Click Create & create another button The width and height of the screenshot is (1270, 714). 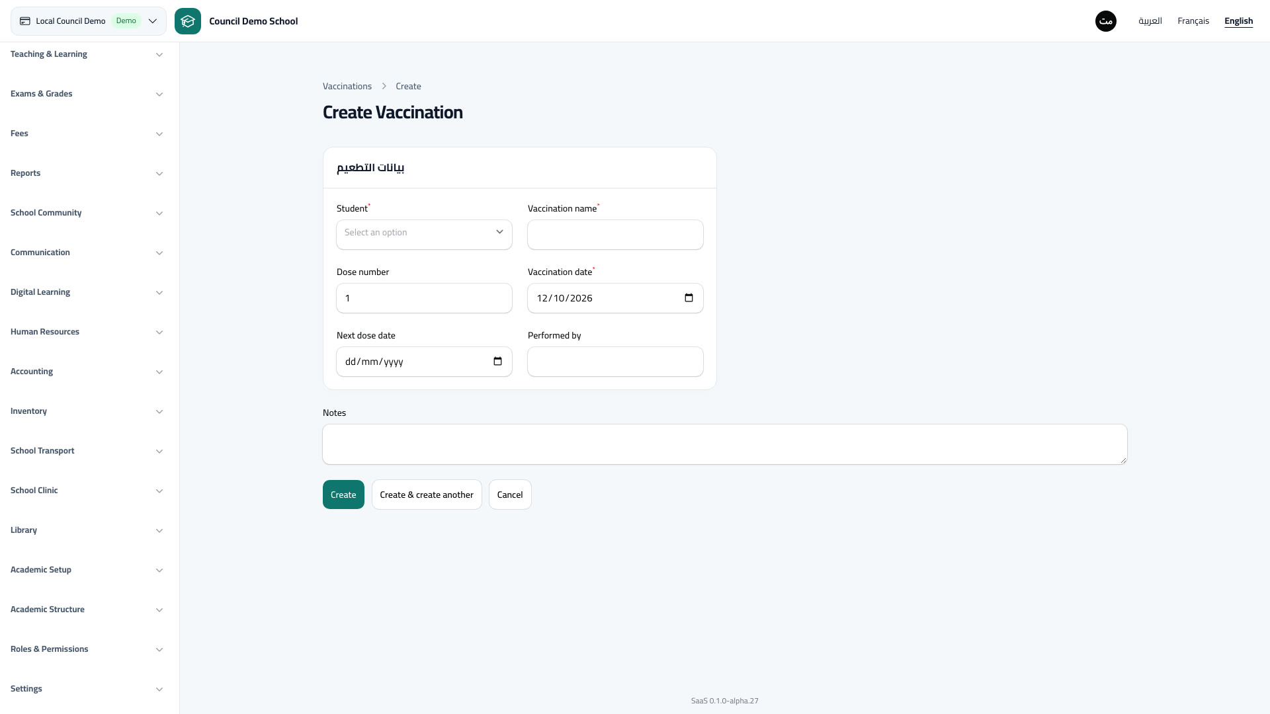[427, 495]
